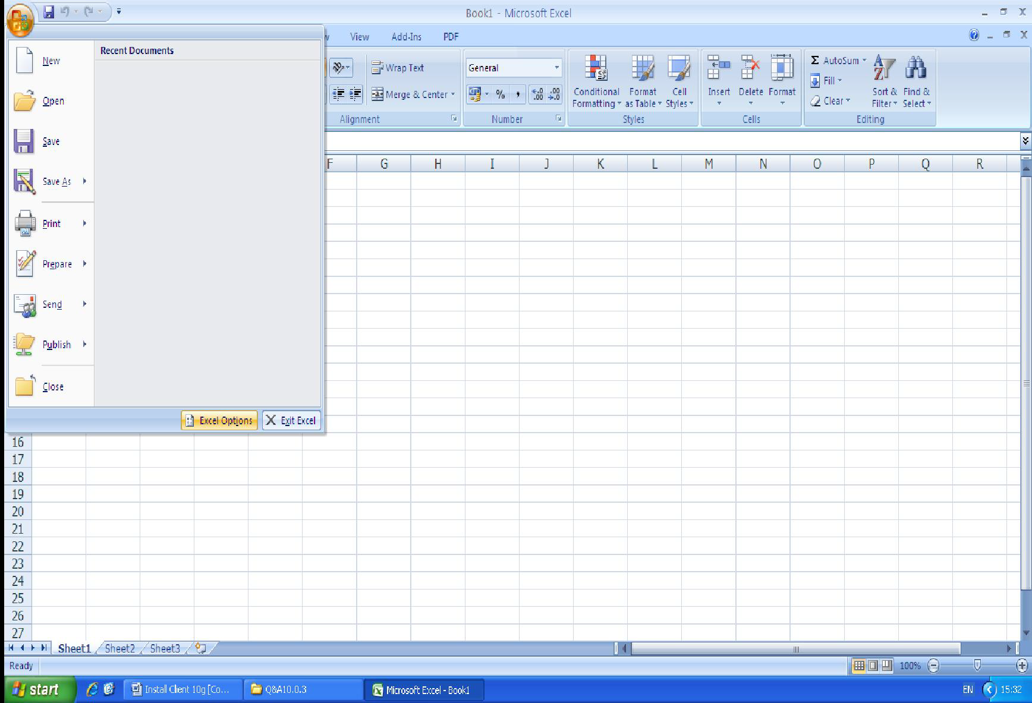The height and width of the screenshot is (703, 1032).
Task: Open the Number dialog launcher
Action: (x=559, y=119)
